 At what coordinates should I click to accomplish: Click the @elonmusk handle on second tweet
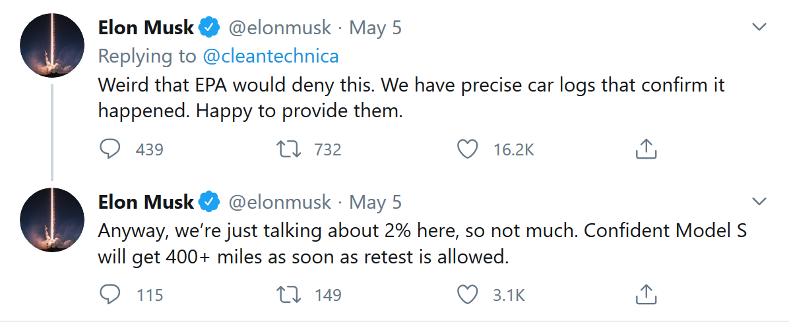tap(279, 201)
